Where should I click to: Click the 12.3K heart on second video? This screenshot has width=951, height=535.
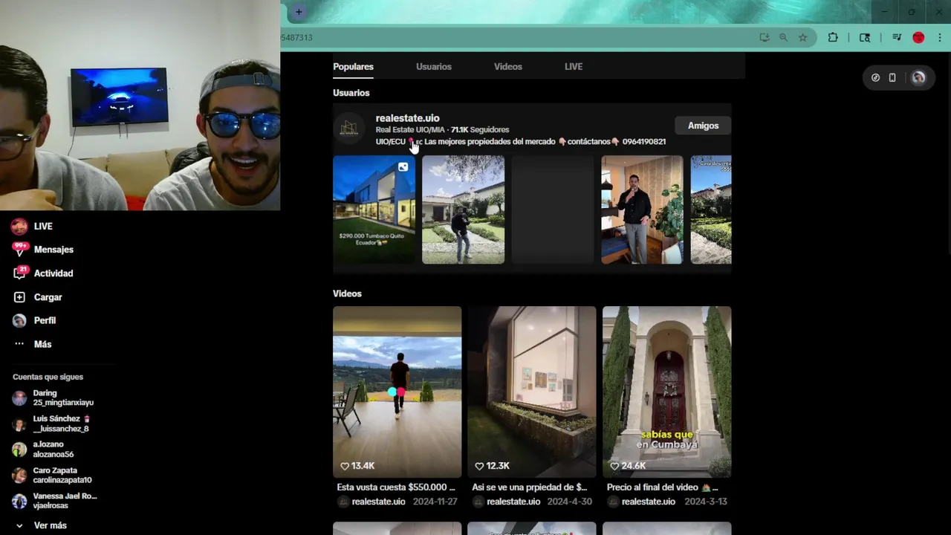click(x=479, y=466)
